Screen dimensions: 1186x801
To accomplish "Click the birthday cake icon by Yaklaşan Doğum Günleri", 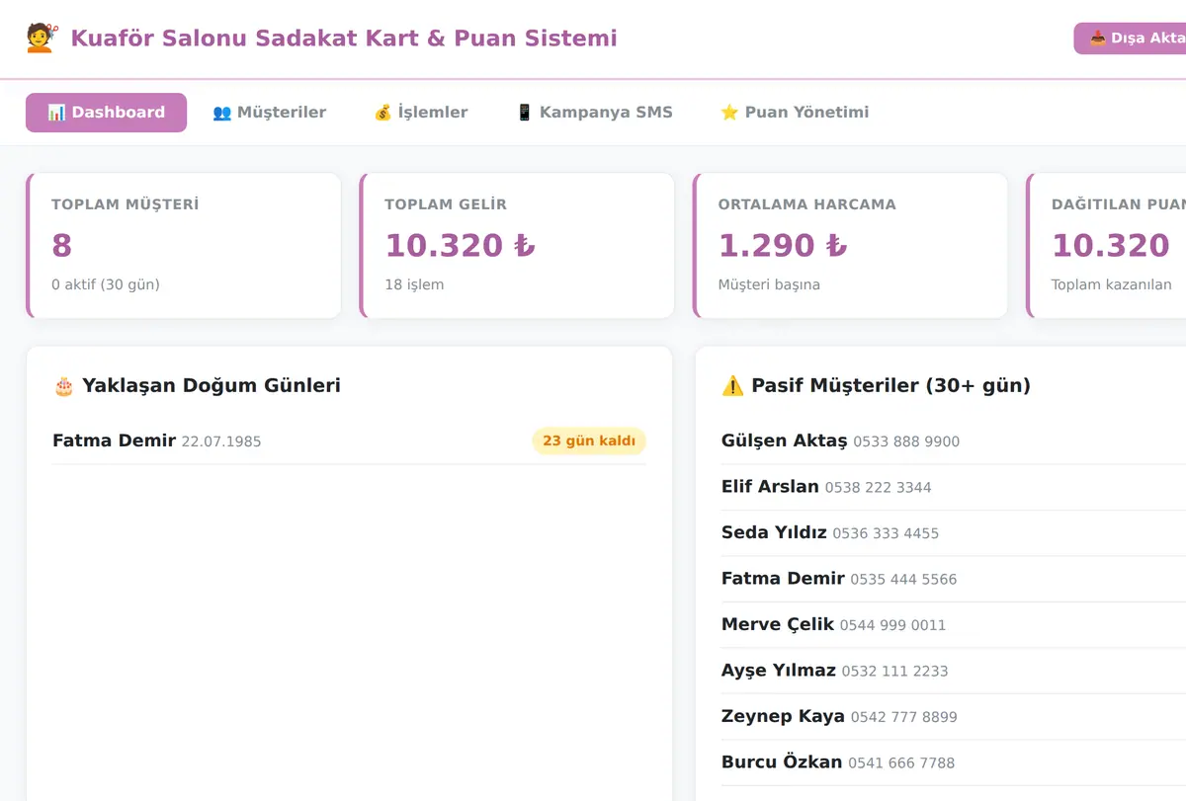I will tap(63, 385).
